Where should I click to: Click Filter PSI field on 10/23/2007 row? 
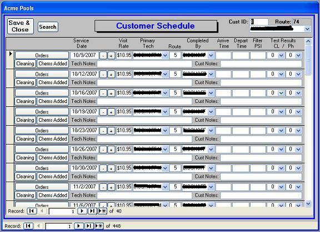(x=258, y=131)
